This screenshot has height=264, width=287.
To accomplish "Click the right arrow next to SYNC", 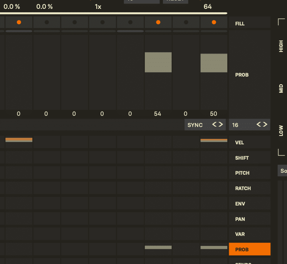I will pyautogui.click(x=220, y=125).
